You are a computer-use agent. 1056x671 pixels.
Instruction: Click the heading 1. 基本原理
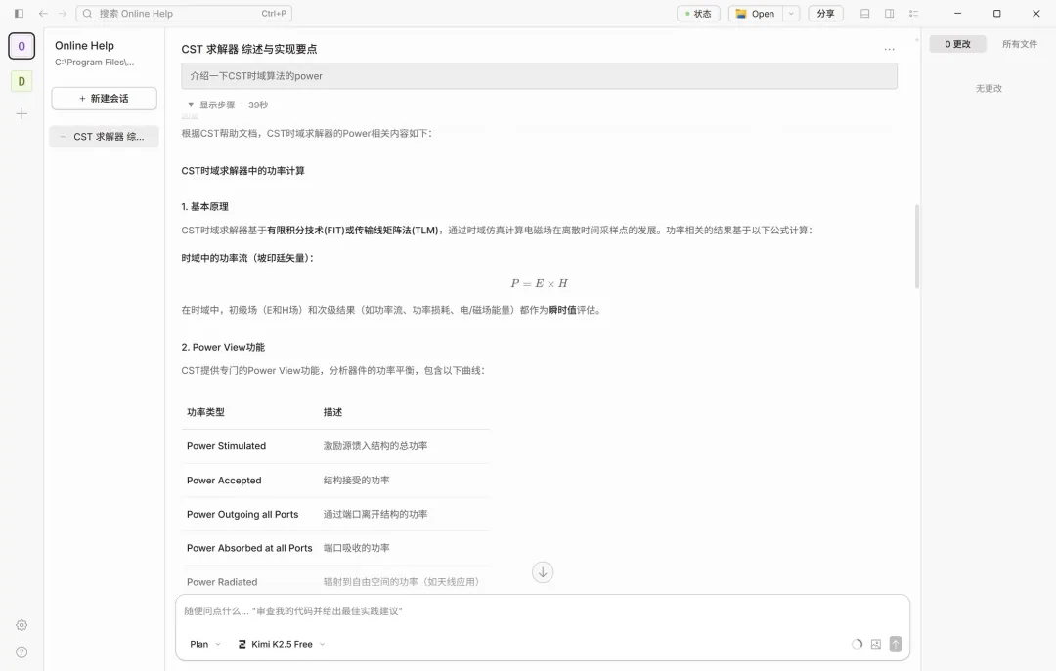204,207
